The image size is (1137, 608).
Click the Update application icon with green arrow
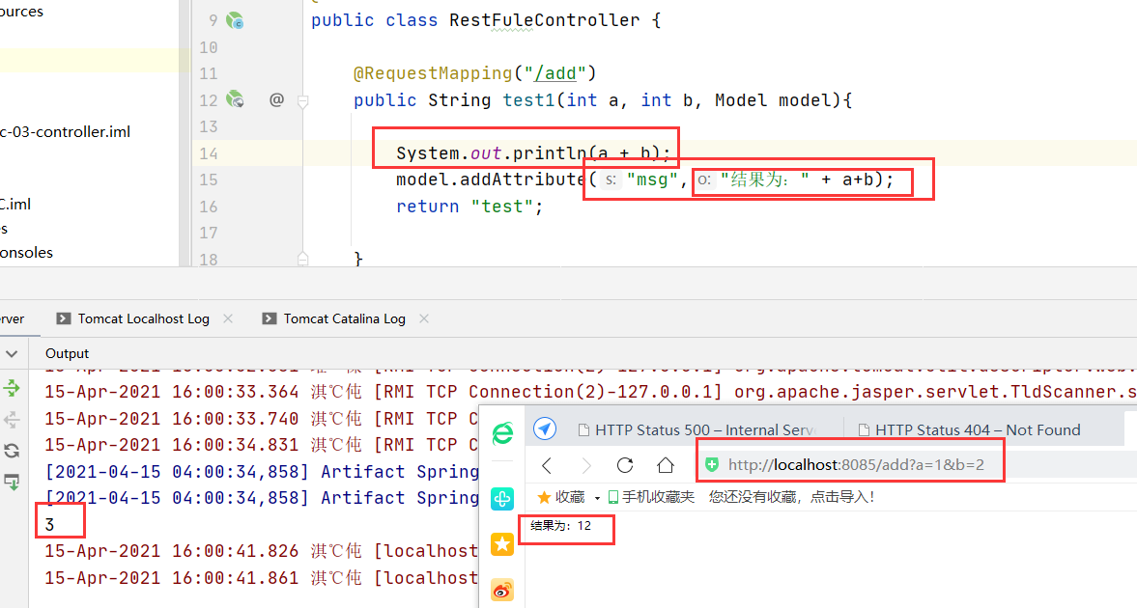12,482
